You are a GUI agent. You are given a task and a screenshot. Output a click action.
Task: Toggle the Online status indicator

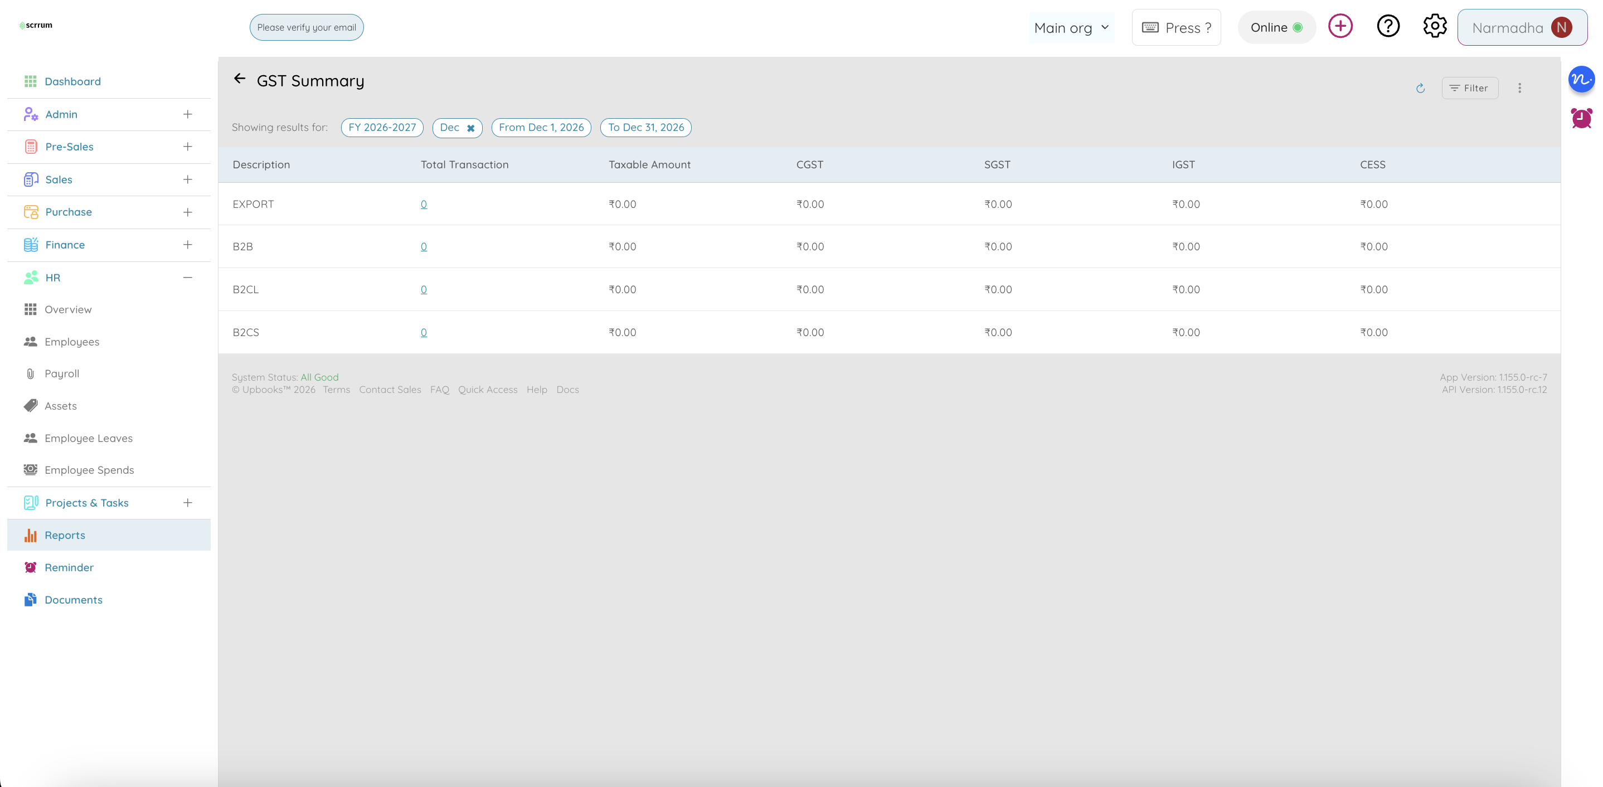tap(1276, 27)
